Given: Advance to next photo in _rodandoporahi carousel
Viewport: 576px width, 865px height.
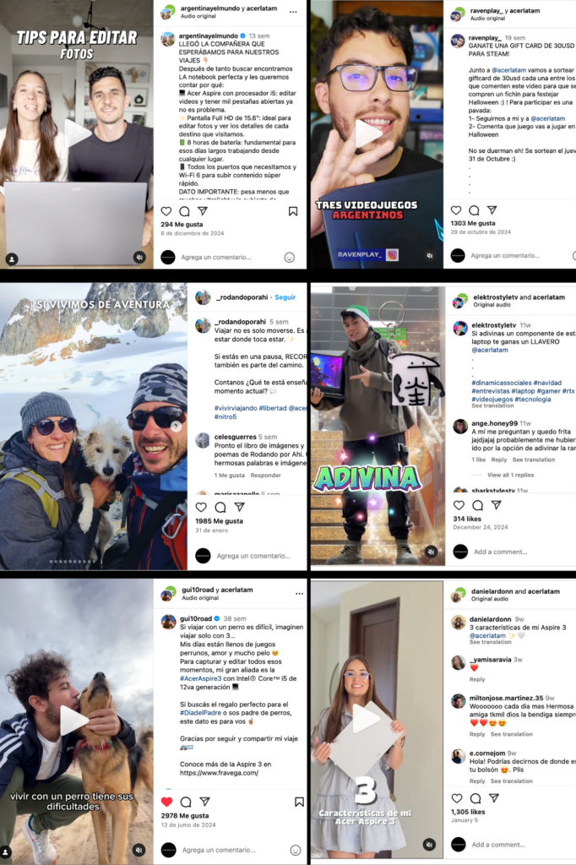Looking at the screenshot, I should 176,426.
